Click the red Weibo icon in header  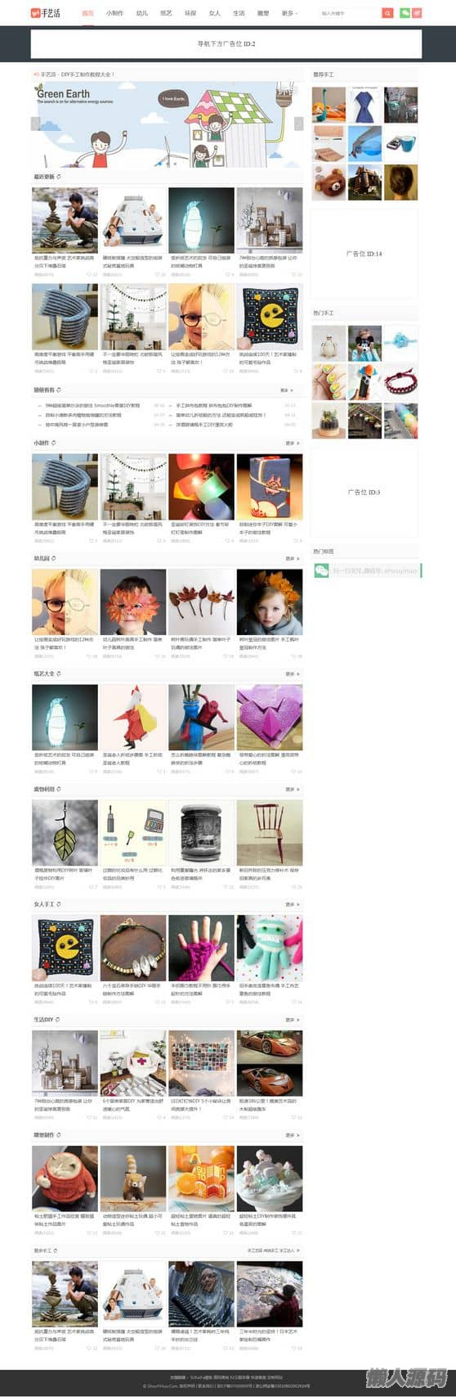(417, 13)
